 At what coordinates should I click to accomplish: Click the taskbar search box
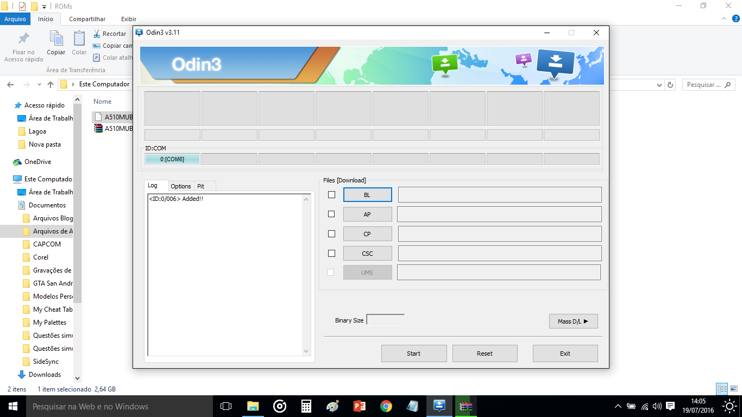click(120, 406)
